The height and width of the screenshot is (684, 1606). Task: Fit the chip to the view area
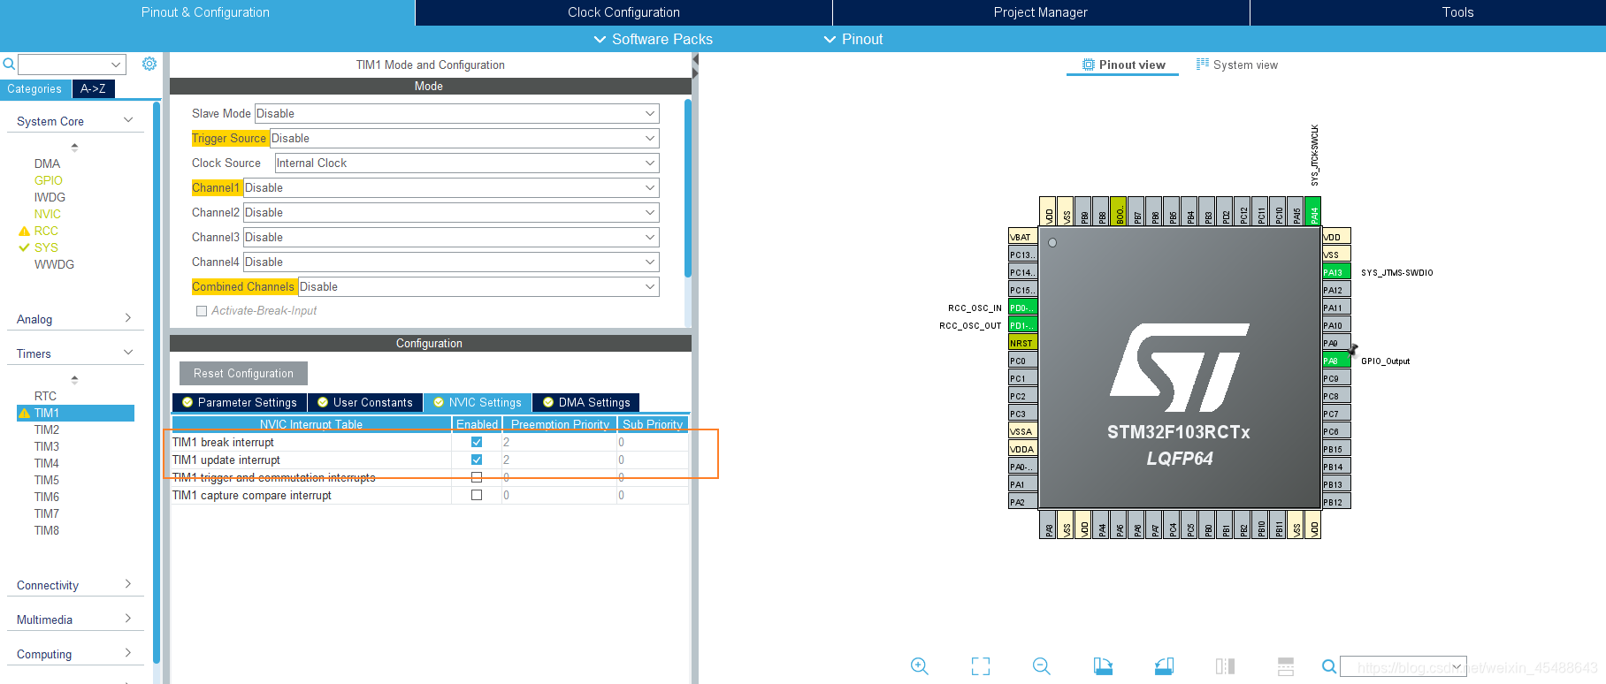(981, 666)
